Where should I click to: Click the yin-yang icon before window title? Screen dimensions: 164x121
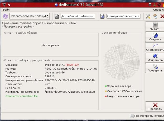[56, 5]
